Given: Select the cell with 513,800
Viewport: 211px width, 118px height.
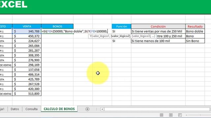Looking at the screenshot, I should click(27, 94).
